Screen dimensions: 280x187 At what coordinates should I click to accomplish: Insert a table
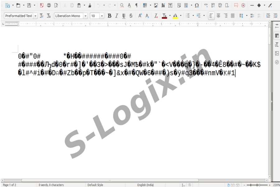[x=145, y=5]
